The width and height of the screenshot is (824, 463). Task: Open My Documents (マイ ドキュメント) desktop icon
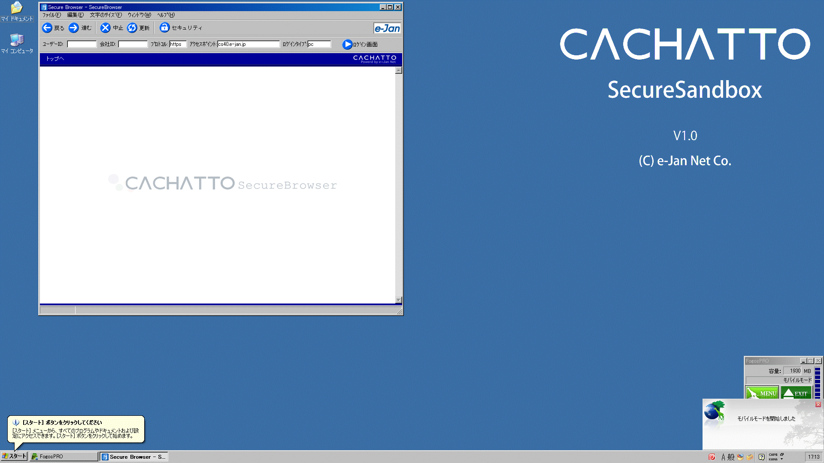tap(17, 11)
